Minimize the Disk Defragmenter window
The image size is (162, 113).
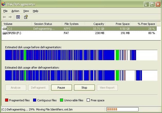click(146, 4)
